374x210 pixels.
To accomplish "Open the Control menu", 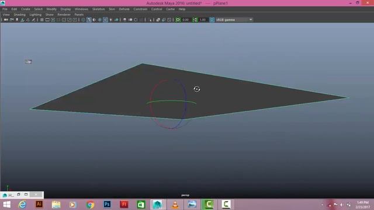I will [x=157, y=9].
